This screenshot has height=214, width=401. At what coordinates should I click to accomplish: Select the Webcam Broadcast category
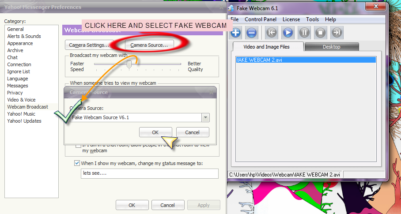28,107
